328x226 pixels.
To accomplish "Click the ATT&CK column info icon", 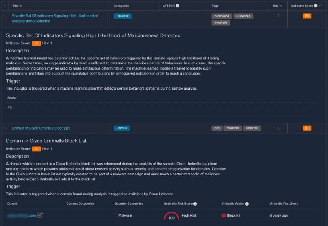I will coord(177,6).
